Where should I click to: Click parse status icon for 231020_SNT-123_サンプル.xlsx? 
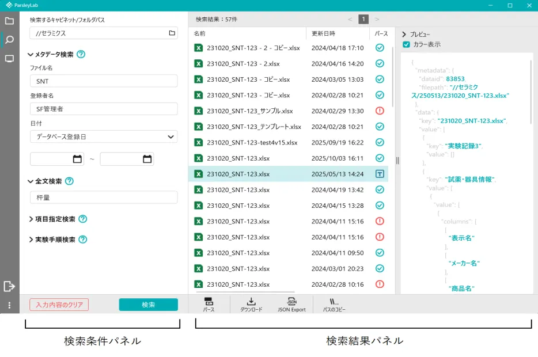(x=380, y=111)
